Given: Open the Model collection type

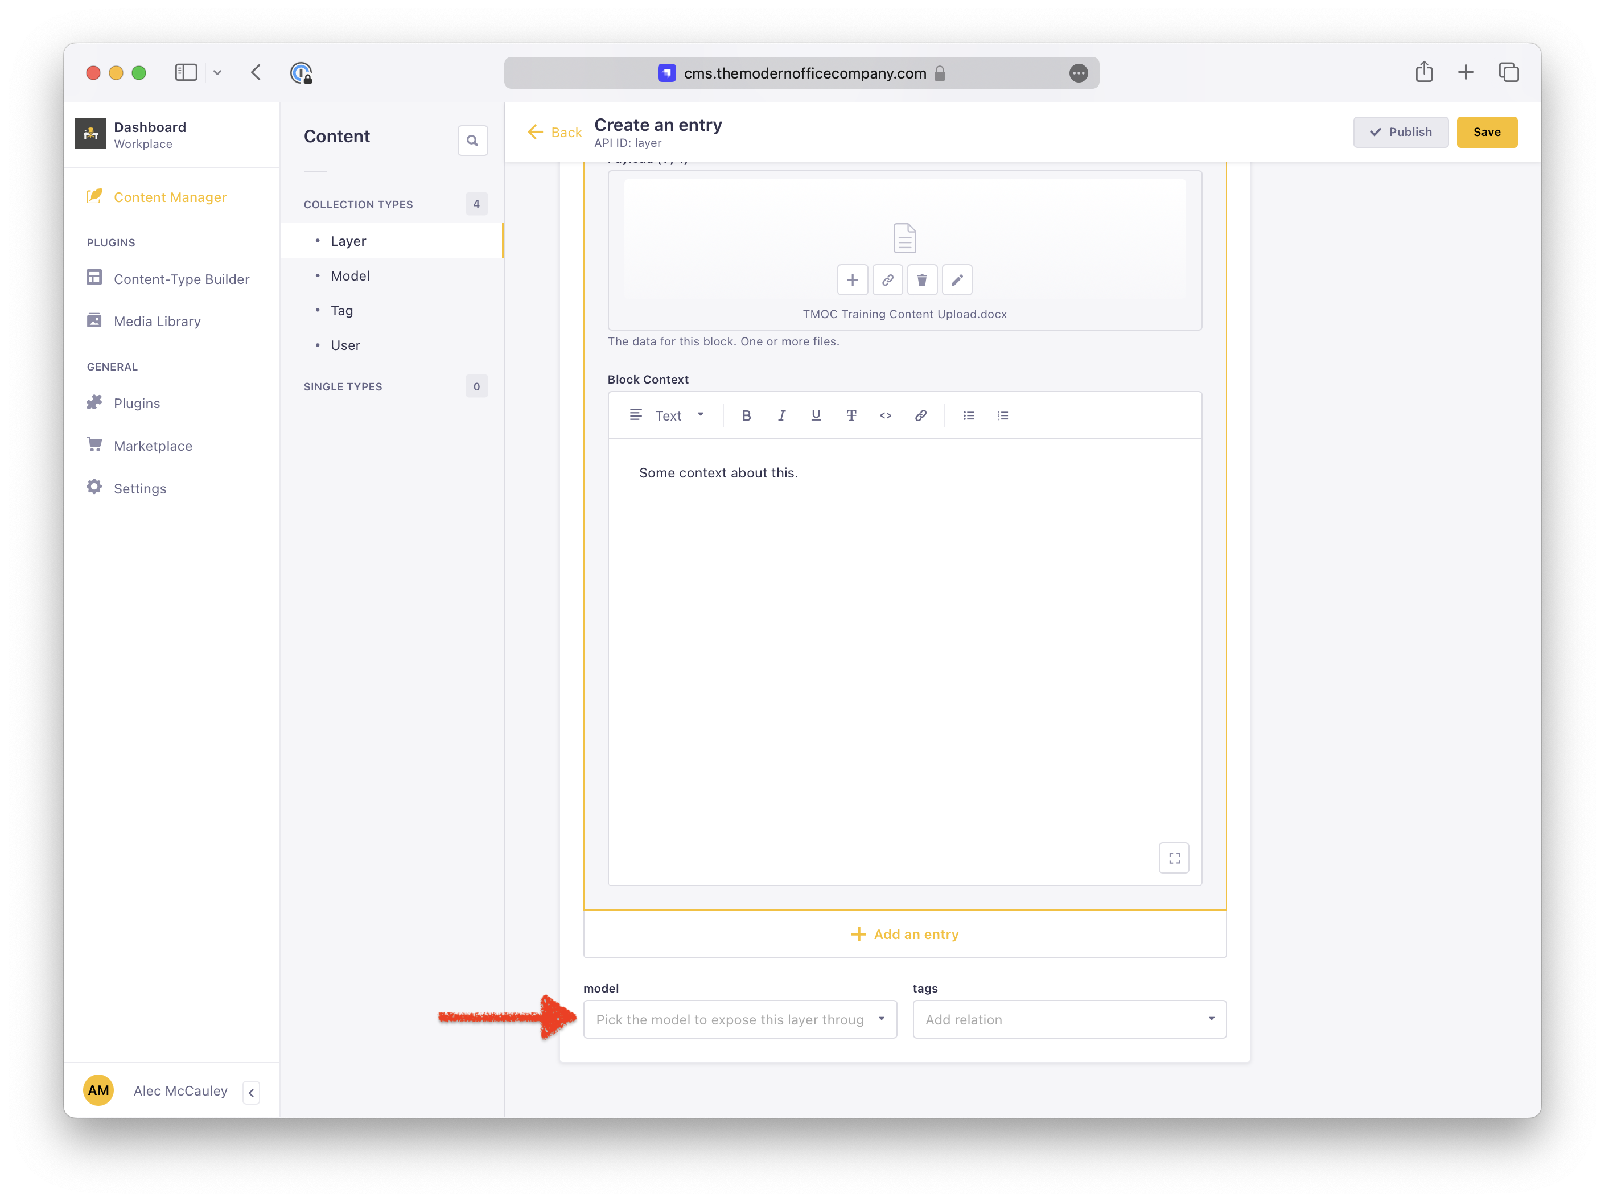Looking at the screenshot, I should point(349,275).
